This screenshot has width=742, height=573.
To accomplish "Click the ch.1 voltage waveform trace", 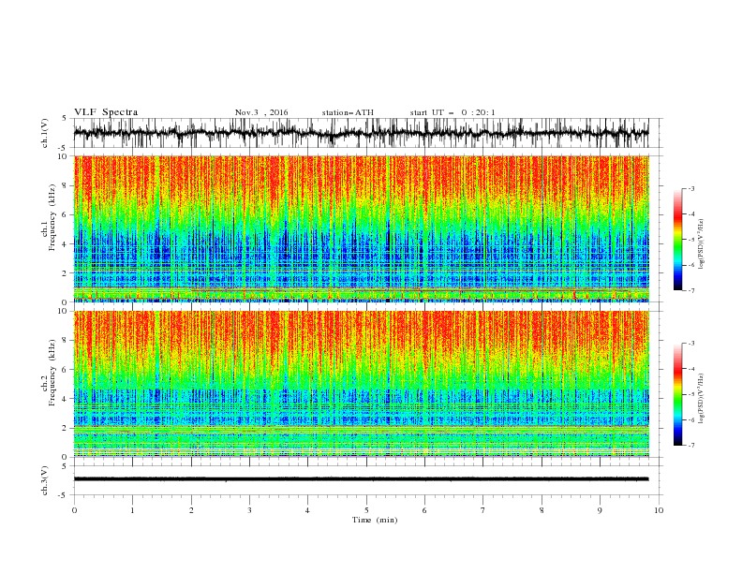I will 361,133.
